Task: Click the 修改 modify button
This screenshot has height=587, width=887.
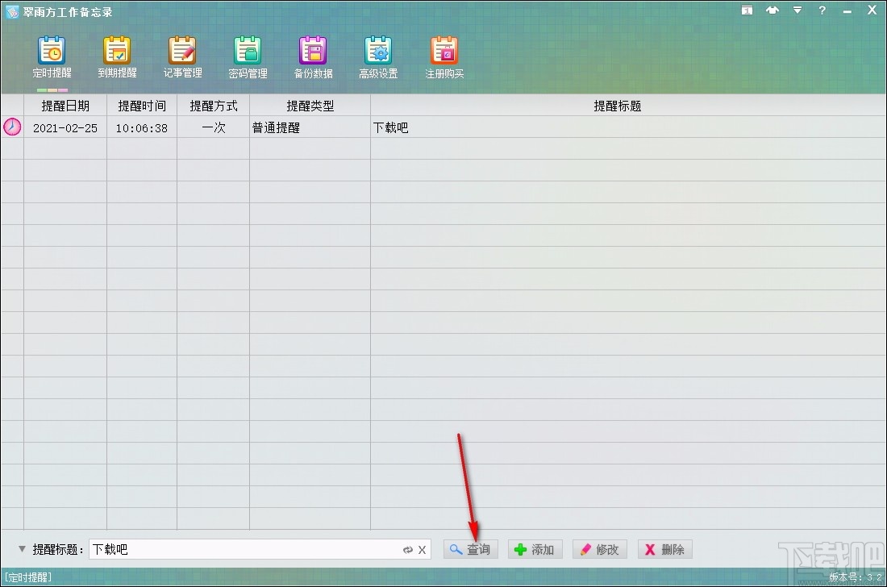Action: 600,549
